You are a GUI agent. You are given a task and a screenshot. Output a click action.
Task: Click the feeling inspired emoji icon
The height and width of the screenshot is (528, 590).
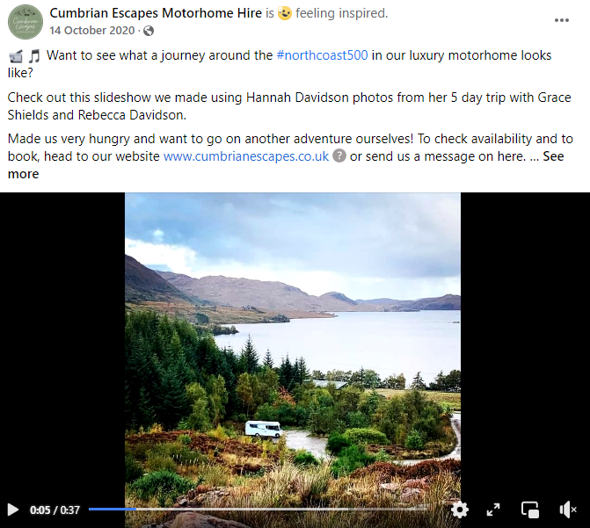tap(285, 13)
